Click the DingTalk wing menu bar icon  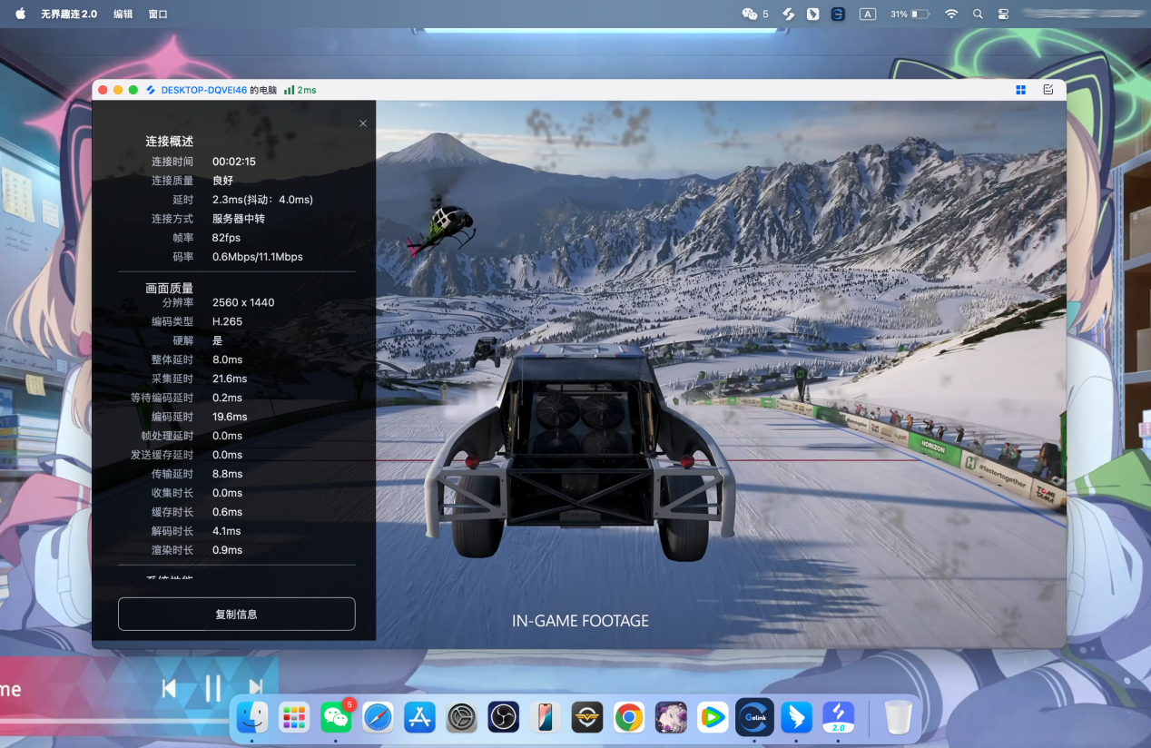click(x=813, y=15)
